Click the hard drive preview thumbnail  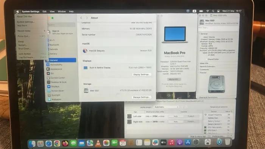pos(217,84)
